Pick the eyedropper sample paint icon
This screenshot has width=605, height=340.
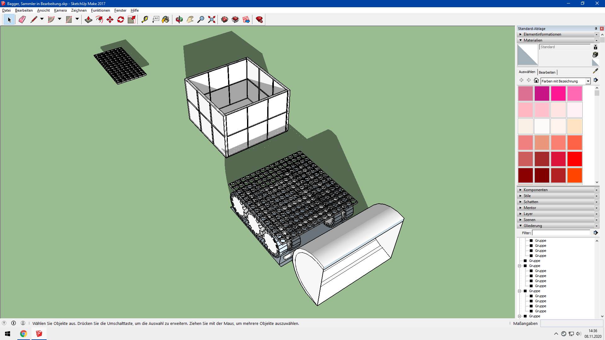(595, 71)
